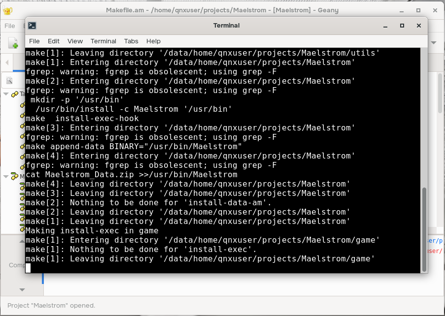The height and width of the screenshot is (316, 445).
Task: Maximize the Terminal window
Action: coord(402,26)
